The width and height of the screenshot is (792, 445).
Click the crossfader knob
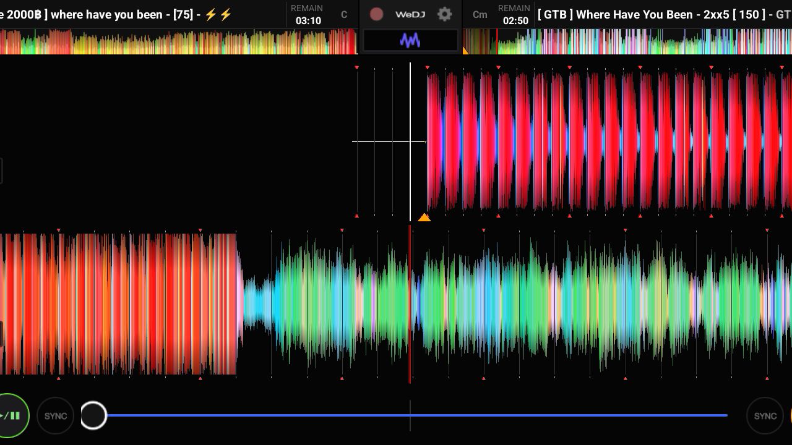point(93,415)
